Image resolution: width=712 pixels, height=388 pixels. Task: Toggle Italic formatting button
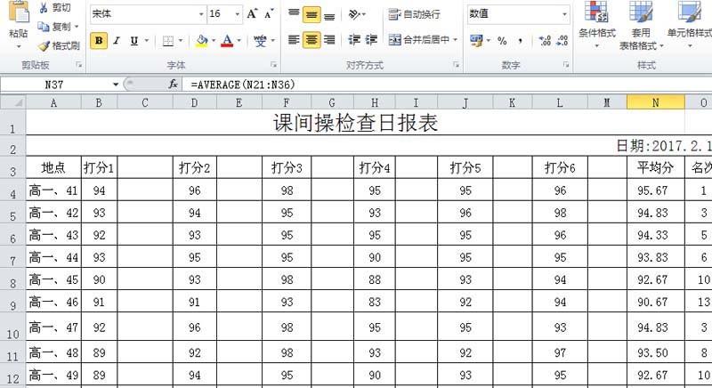117,40
